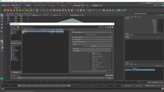Viewport: 164px width, 92px height.
Task: Go back to previous folder in dialog
Action: [x=101, y=27]
